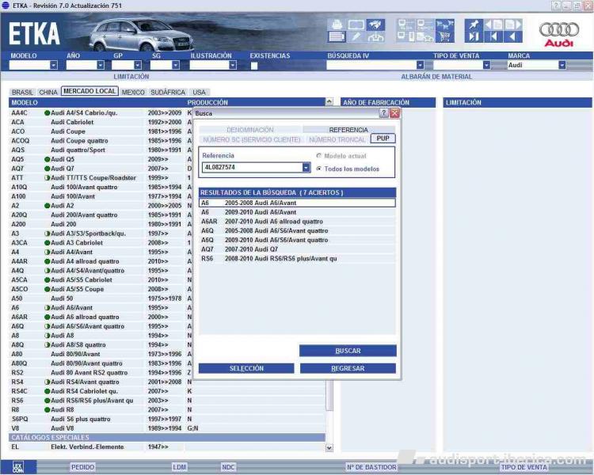Select the MERCADO LOCAL tab
594x475 pixels.
89,91
